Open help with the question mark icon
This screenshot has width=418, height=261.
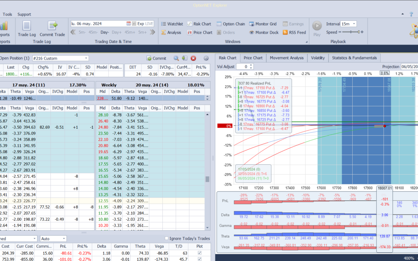pyautogui.click(x=411, y=14)
